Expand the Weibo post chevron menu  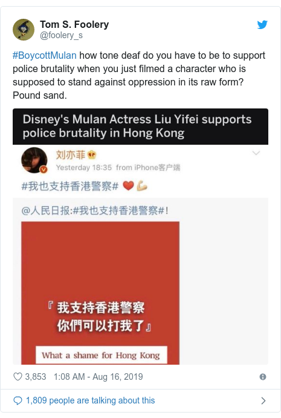point(256,153)
